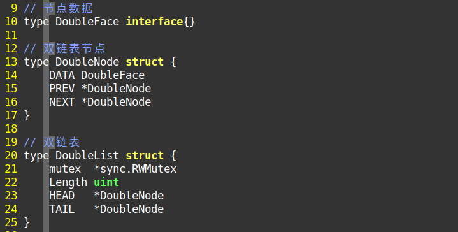Click the interface keyword on line 10

pos(154,22)
